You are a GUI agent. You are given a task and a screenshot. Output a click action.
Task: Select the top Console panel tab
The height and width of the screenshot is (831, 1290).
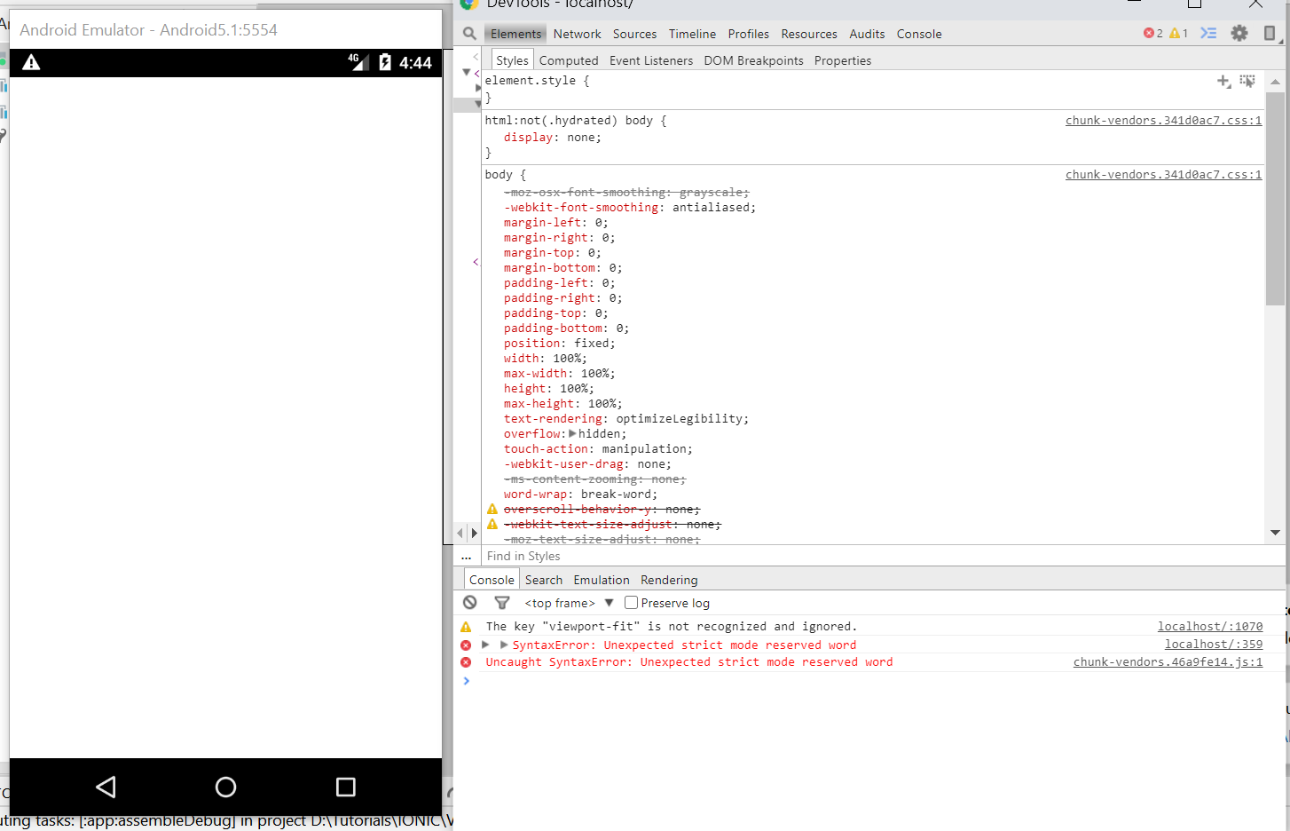[x=919, y=34]
